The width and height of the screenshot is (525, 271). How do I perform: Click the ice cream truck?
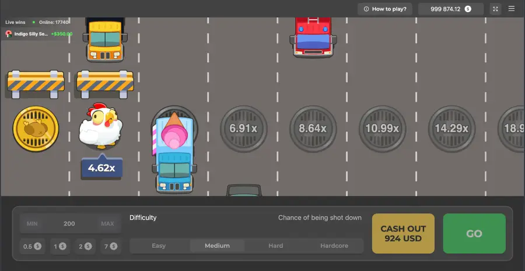174,154
